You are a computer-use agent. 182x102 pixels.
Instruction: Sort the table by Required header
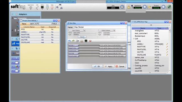52,27
